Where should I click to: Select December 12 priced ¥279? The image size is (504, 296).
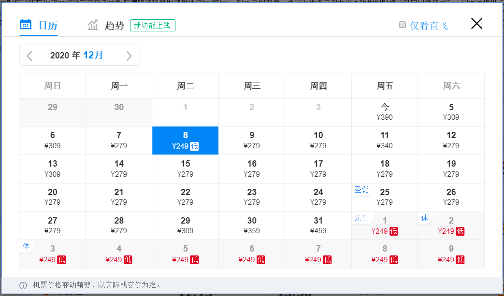(x=451, y=141)
